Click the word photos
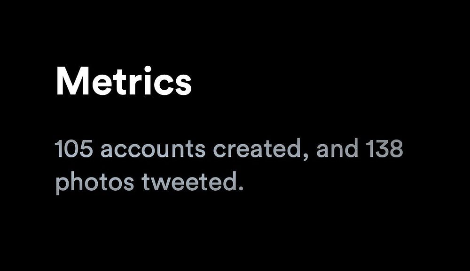 click(x=94, y=183)
